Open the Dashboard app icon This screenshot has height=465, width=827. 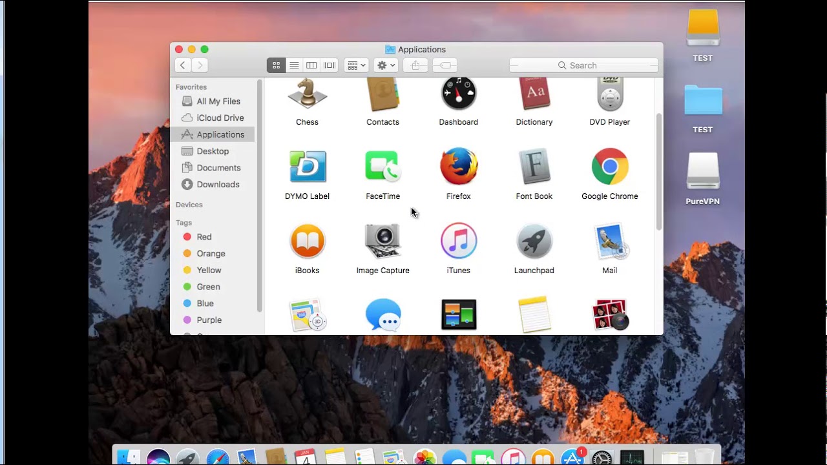(x=459, y=94)
